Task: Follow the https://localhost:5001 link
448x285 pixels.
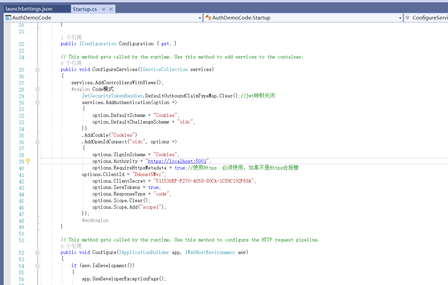Action: click(x=177, y=161)
